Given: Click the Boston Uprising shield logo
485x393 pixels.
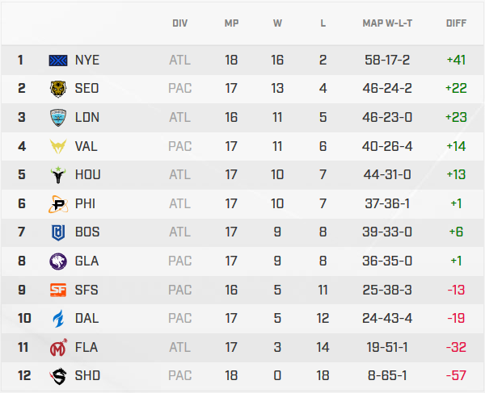Looking at the screenshot, I should tap(59, 232).
